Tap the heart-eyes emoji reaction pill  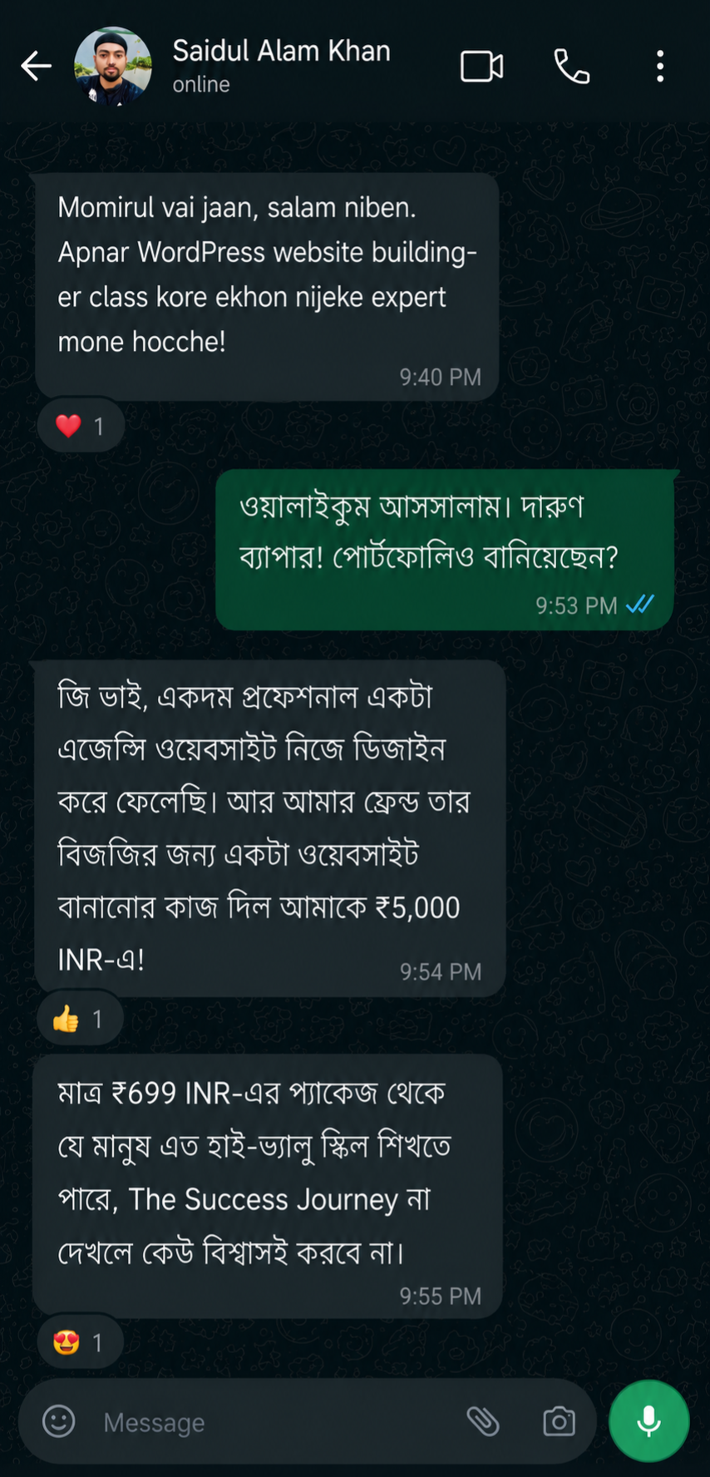point(80,1341)
